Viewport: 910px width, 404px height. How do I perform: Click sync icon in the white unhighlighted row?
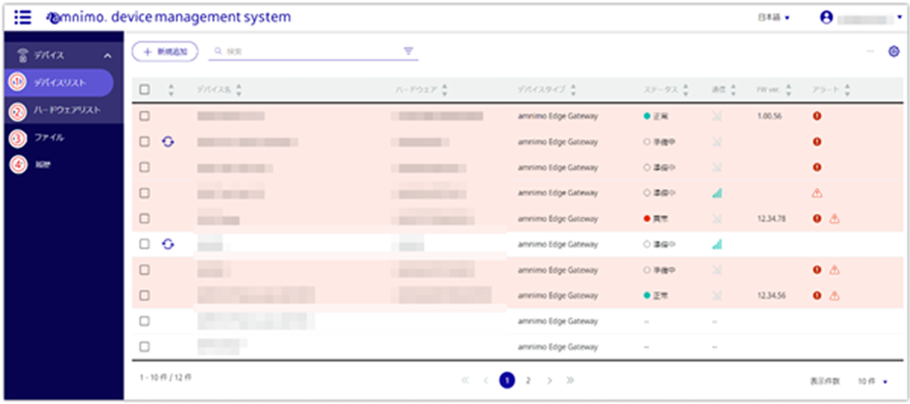(168, 244)
